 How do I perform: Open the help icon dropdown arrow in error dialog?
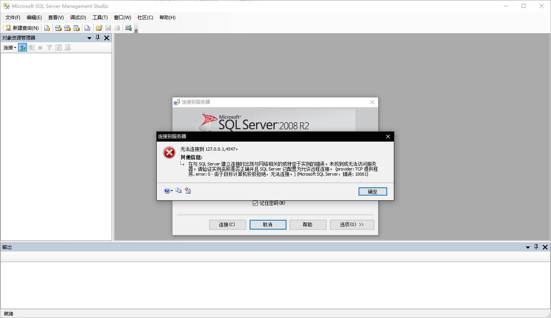tap(172, 191)
